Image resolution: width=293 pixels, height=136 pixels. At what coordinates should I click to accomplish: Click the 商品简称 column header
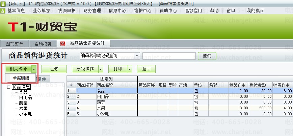coord(148,85)
